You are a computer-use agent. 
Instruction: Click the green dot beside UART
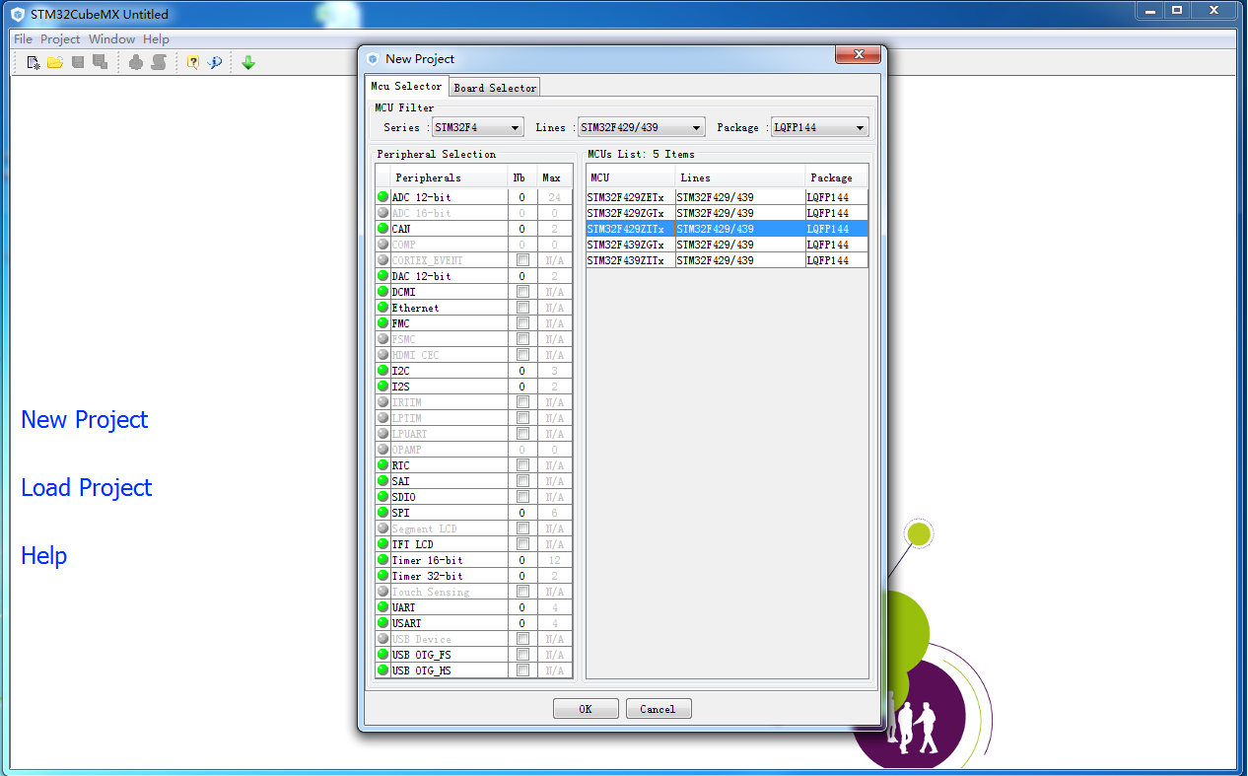[x=382, y=607]
